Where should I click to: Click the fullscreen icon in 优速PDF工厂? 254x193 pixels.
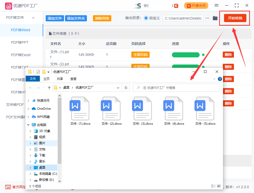pyautogui.click(x=237, y=6)
